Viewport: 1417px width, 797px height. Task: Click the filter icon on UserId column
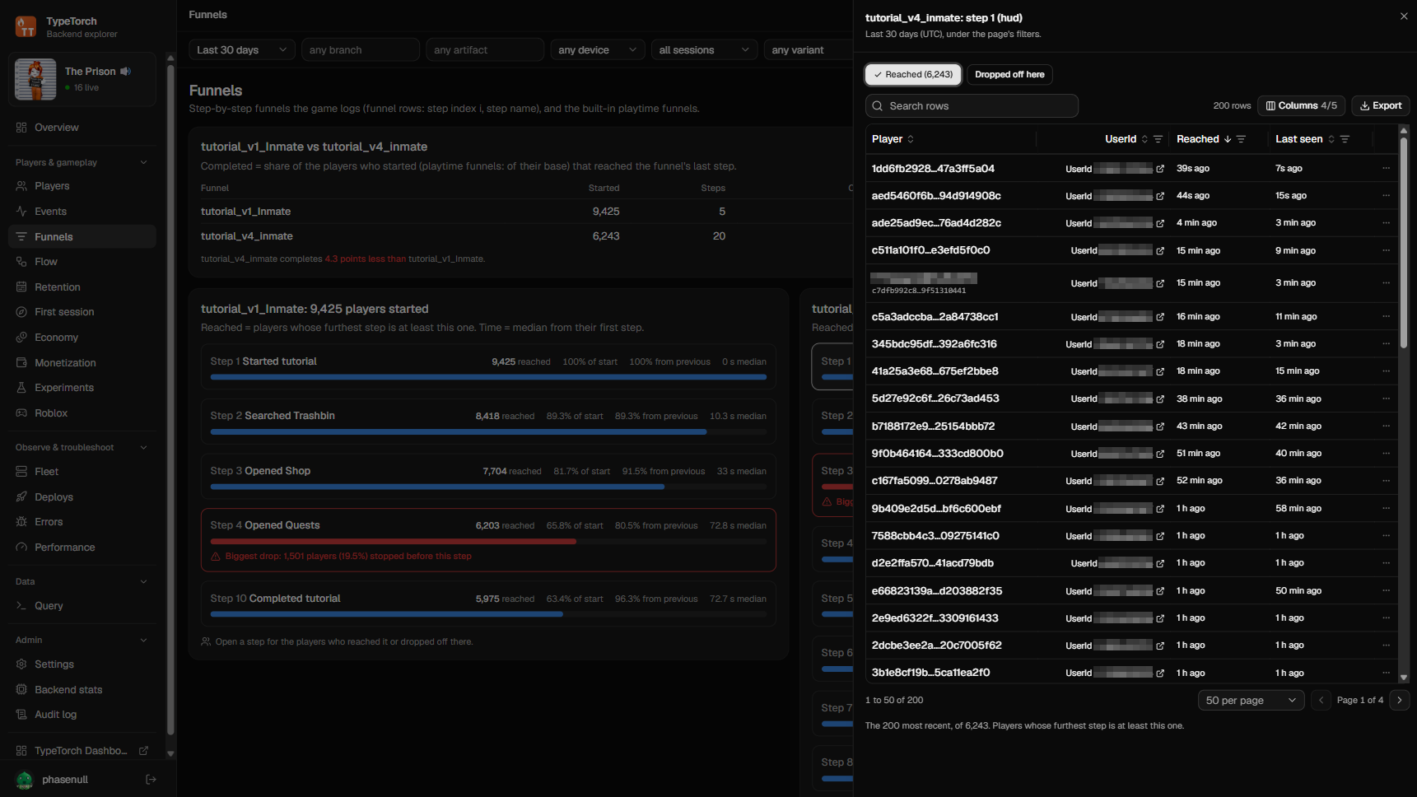tap(1158, 139)
